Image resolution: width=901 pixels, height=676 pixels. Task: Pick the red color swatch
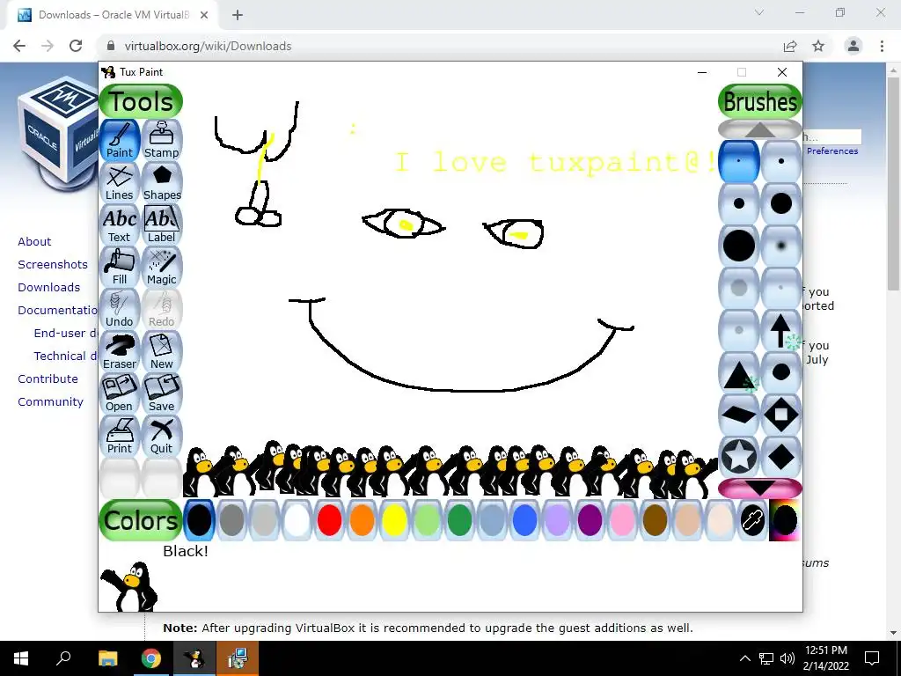click(329, 520)
